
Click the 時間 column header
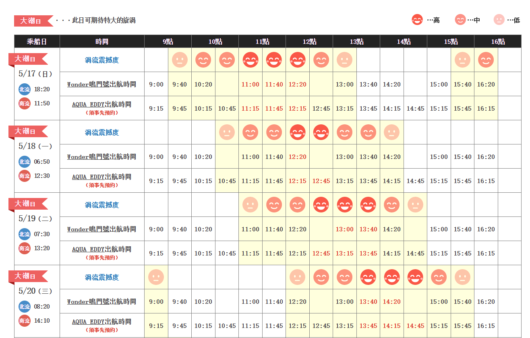pyautogui.click(x=102, y=41)
